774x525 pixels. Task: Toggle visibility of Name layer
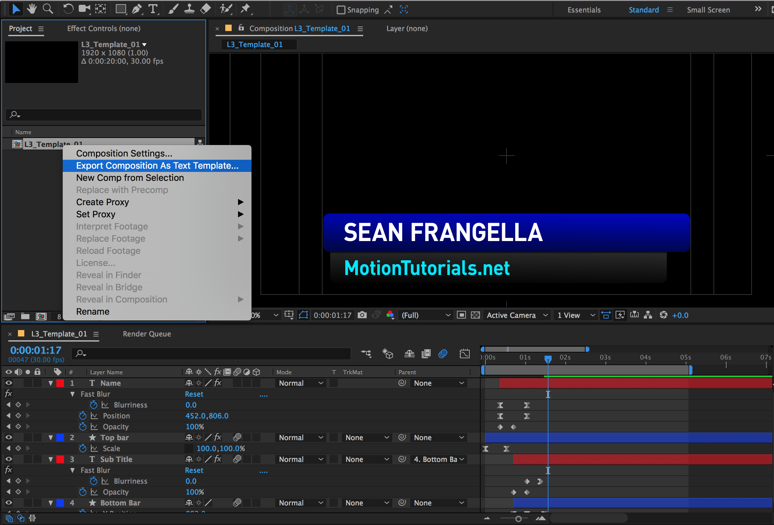point(9,383)
